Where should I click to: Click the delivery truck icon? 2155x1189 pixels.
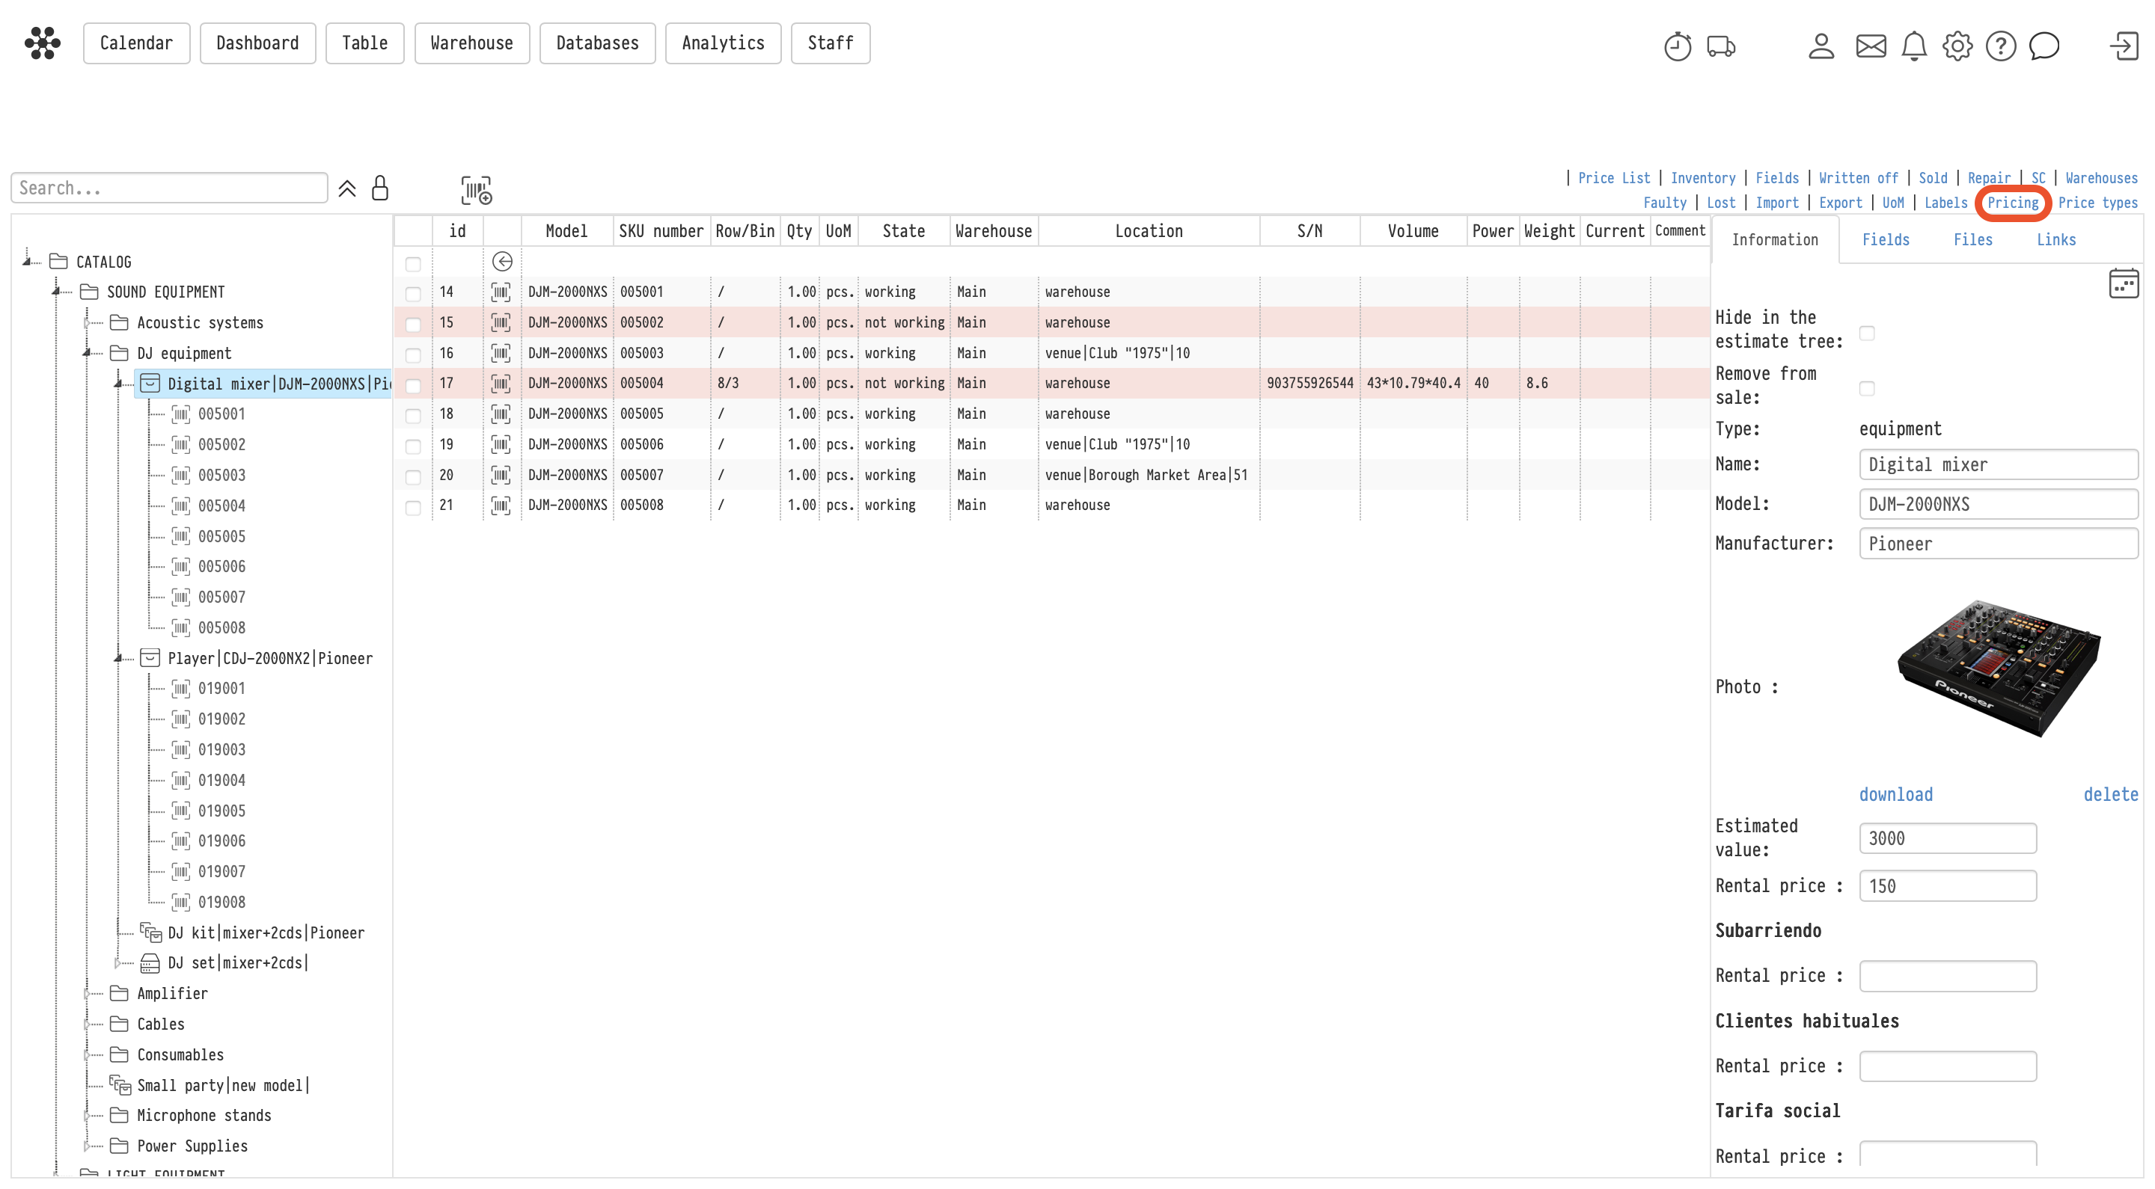(1721, 46)
